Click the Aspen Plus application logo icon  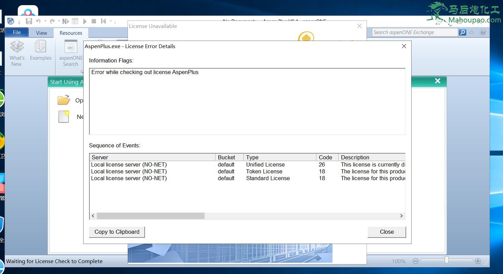tap(11, 21)
